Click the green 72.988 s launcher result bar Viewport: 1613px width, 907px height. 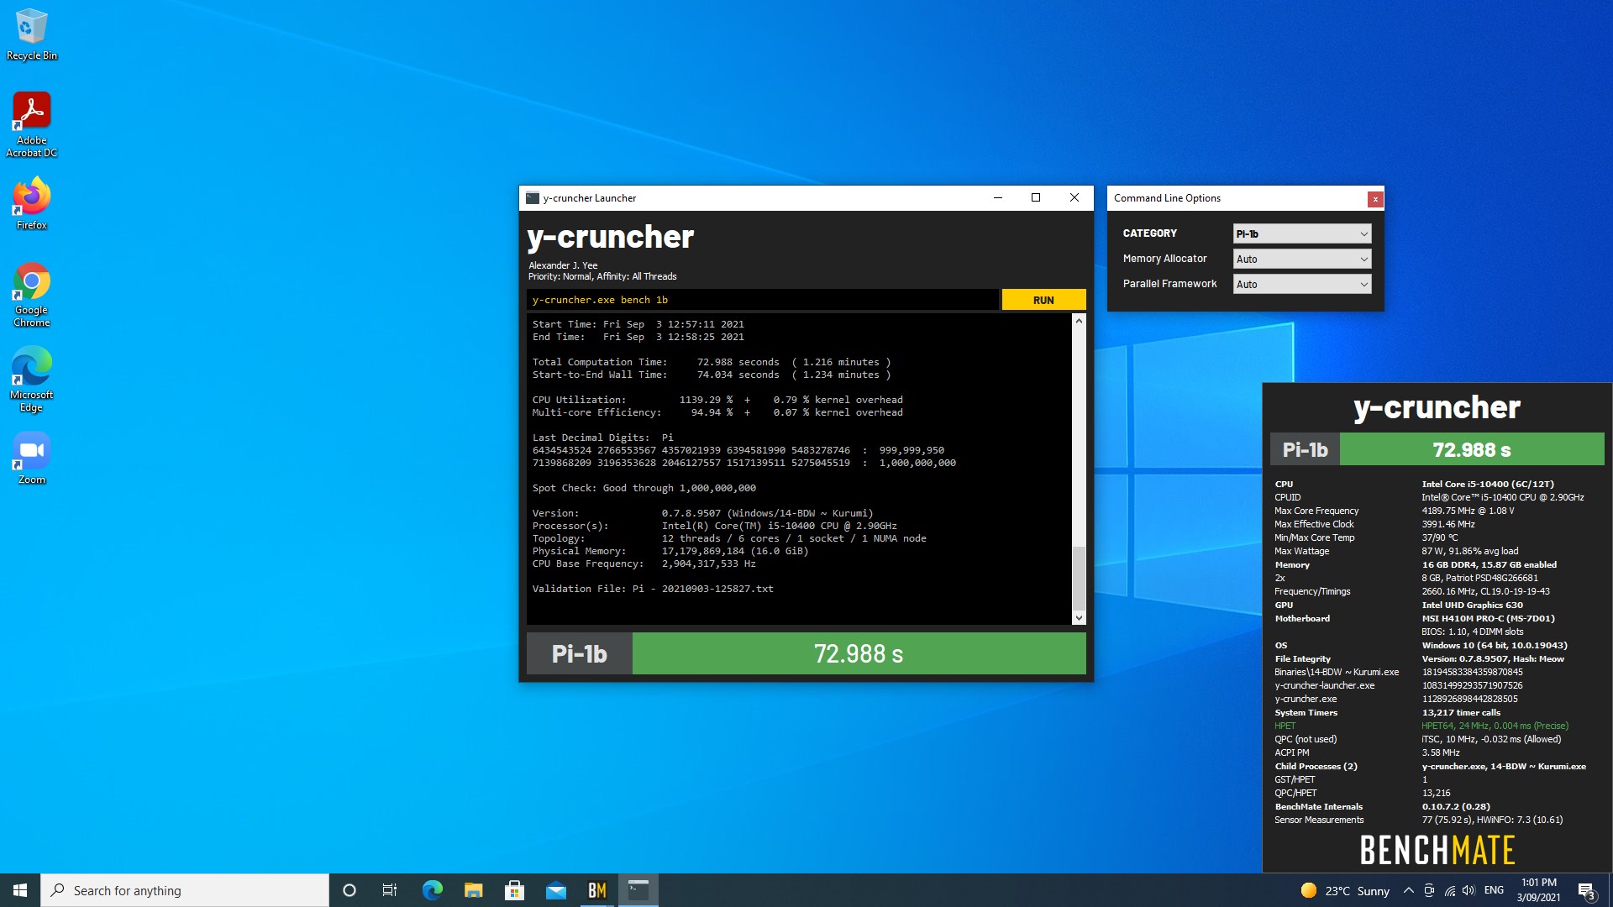coord(859,653)
